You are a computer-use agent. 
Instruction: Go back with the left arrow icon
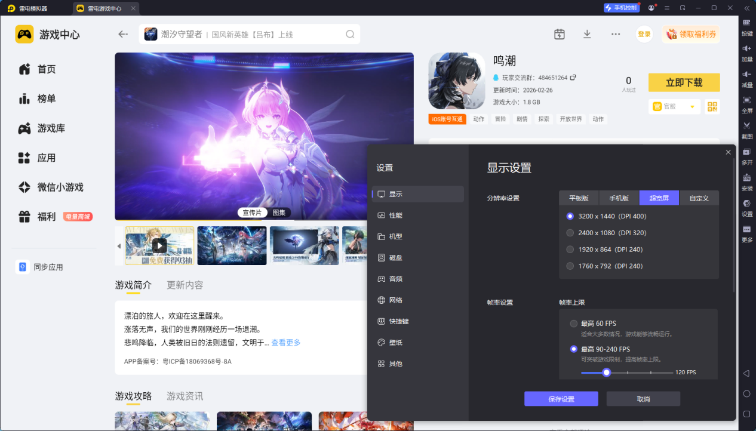pyautogui.click(x=123, y=34)
